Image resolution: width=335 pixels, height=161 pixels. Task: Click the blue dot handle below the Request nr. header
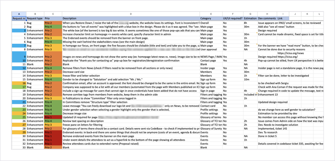(x=26, y=20)
